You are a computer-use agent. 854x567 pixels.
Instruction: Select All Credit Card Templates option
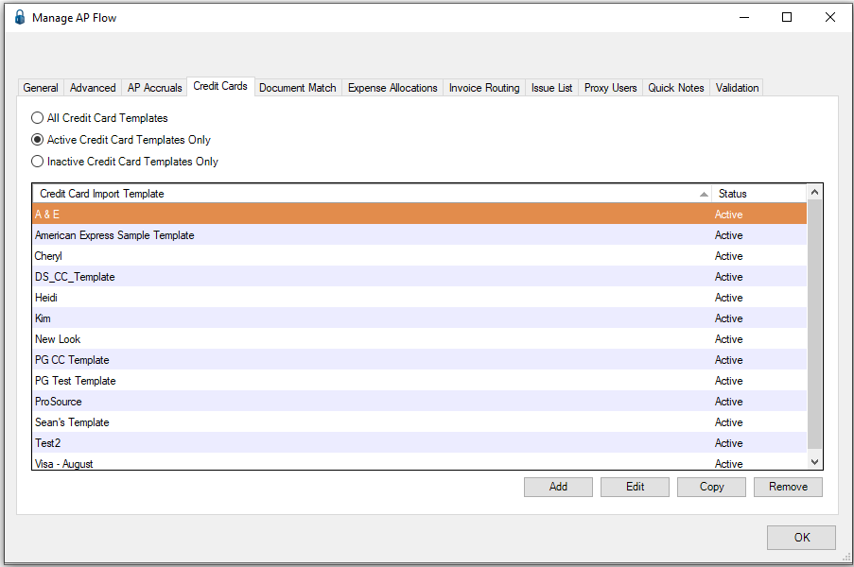[x=99, y=118]
